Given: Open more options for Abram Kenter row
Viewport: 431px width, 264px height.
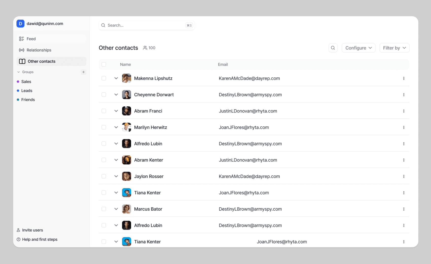Looking at the screenshot, I should (x=404, y=160).
